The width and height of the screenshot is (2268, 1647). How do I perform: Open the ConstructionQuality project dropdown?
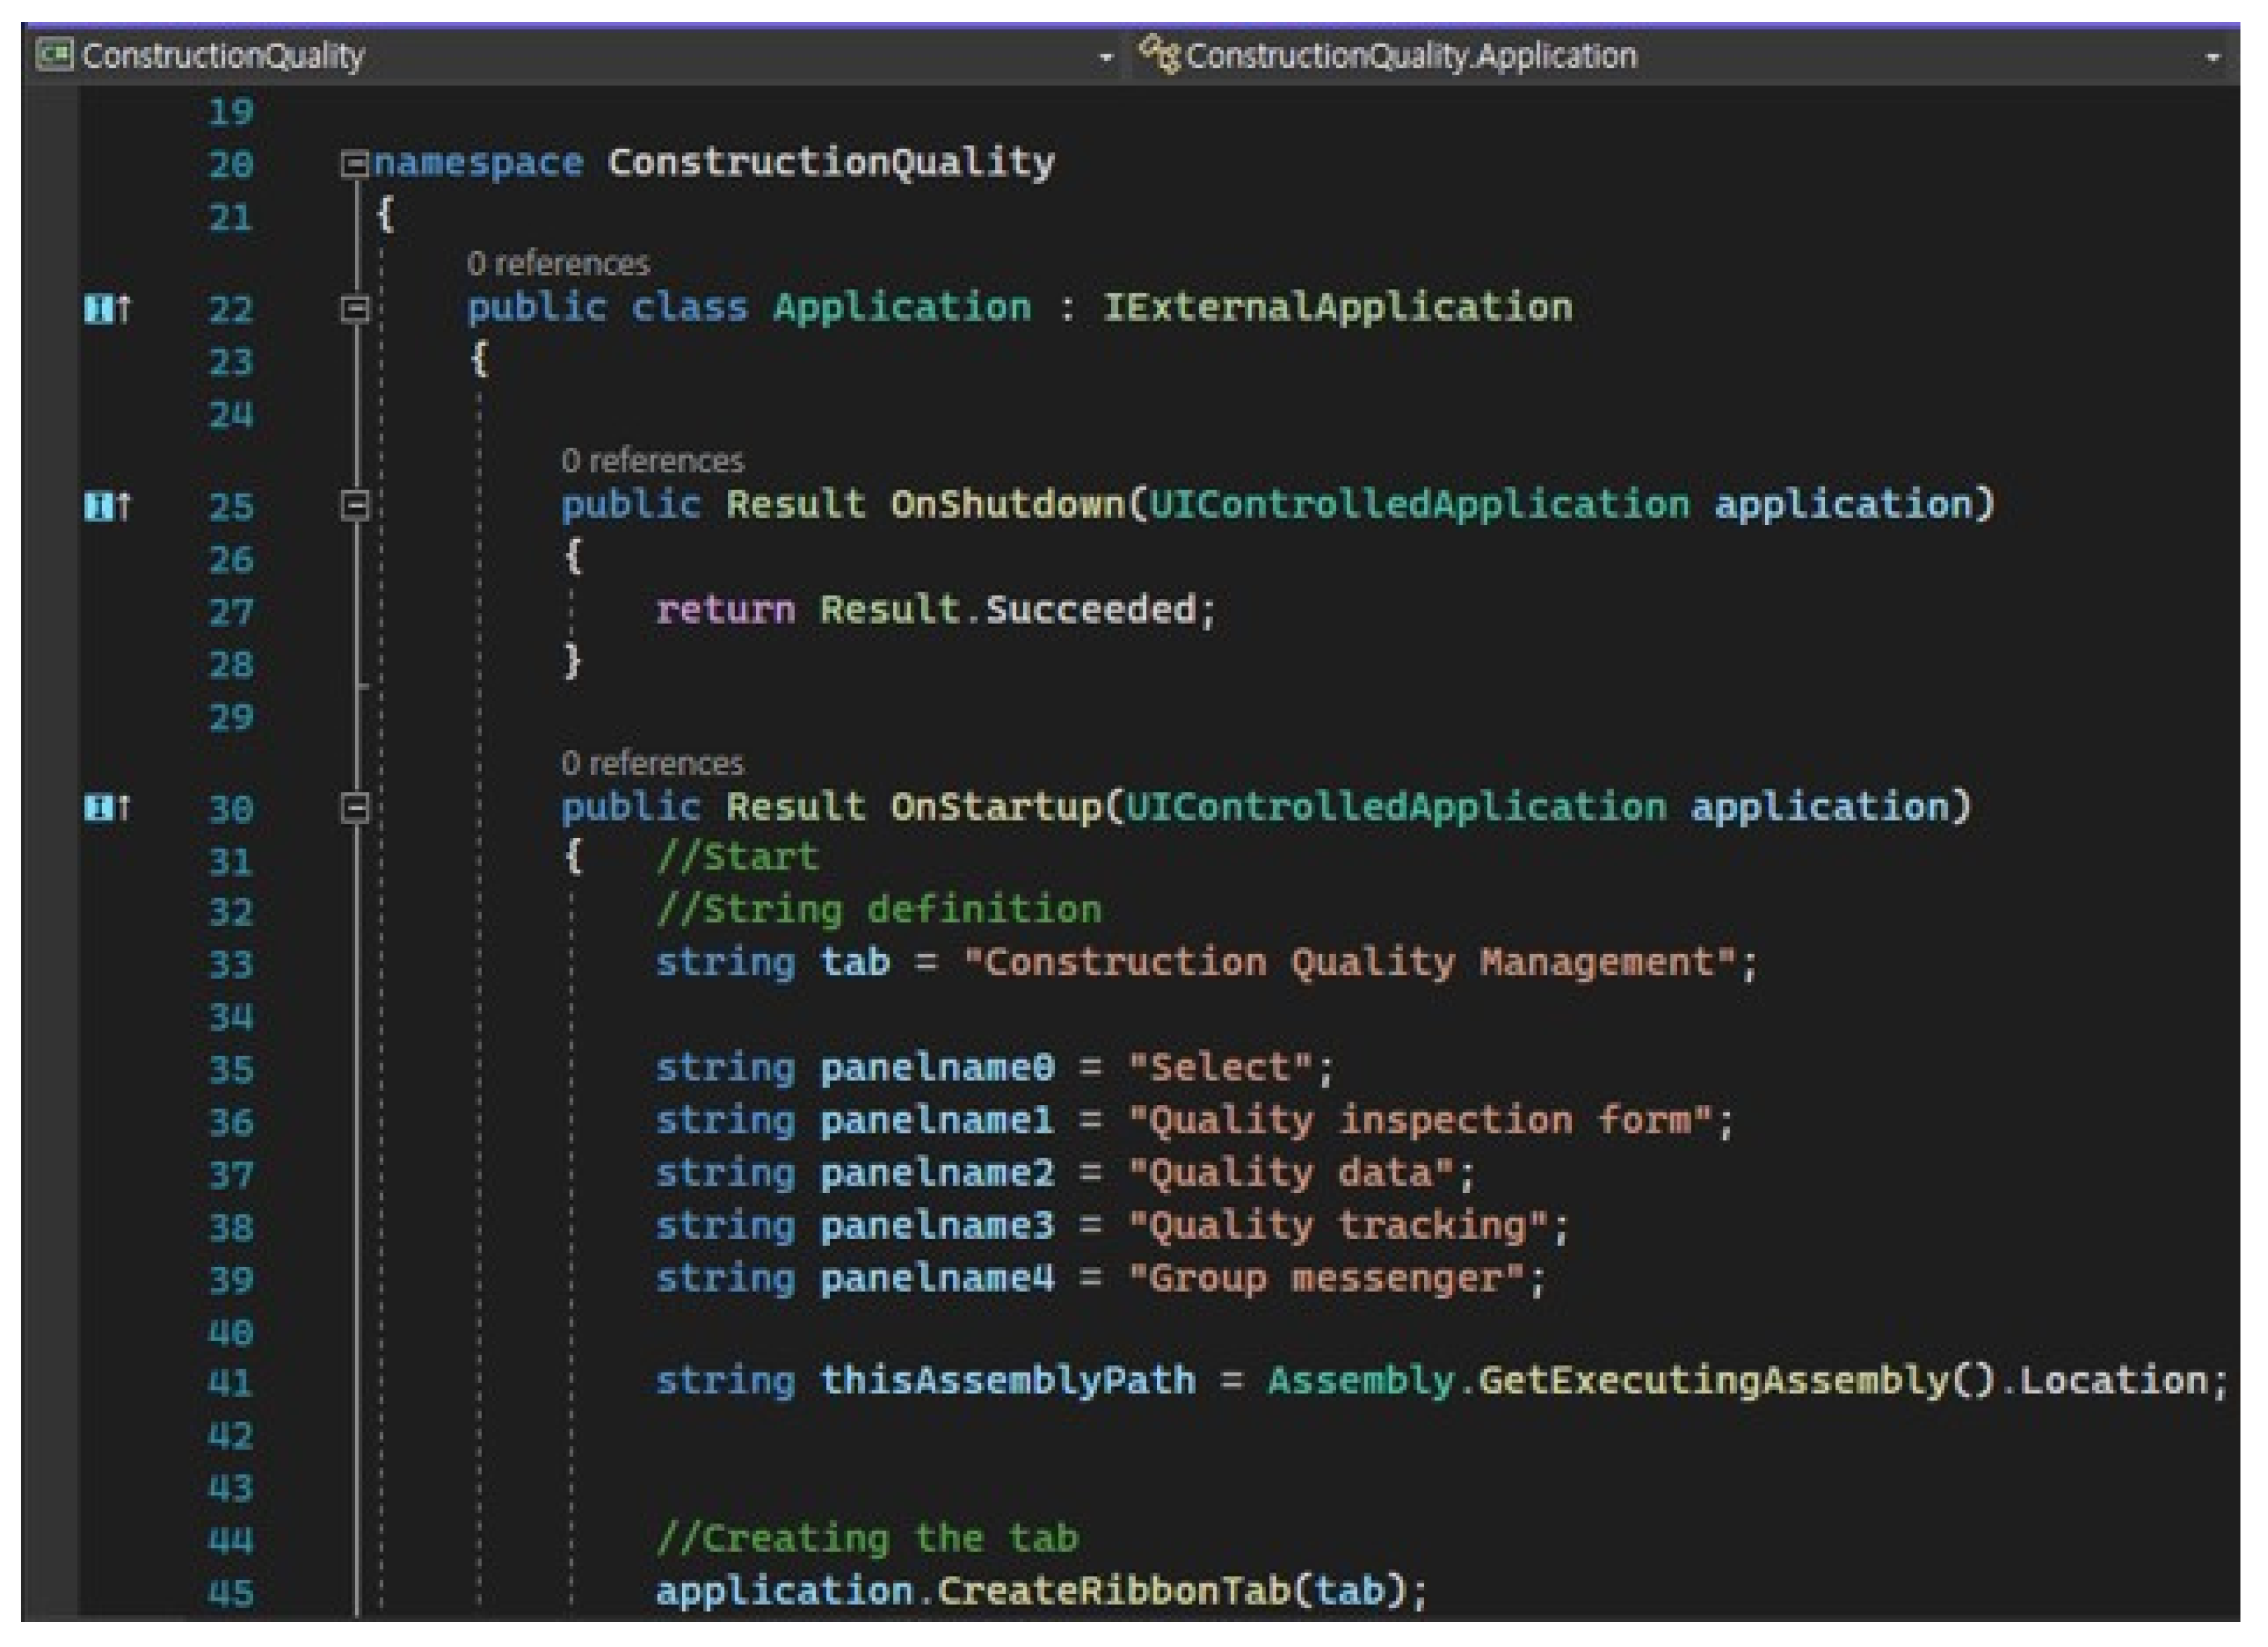pos(1105,58)
